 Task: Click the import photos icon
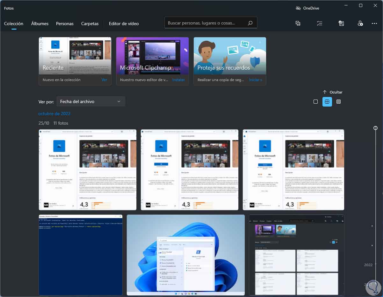[341, 23]
